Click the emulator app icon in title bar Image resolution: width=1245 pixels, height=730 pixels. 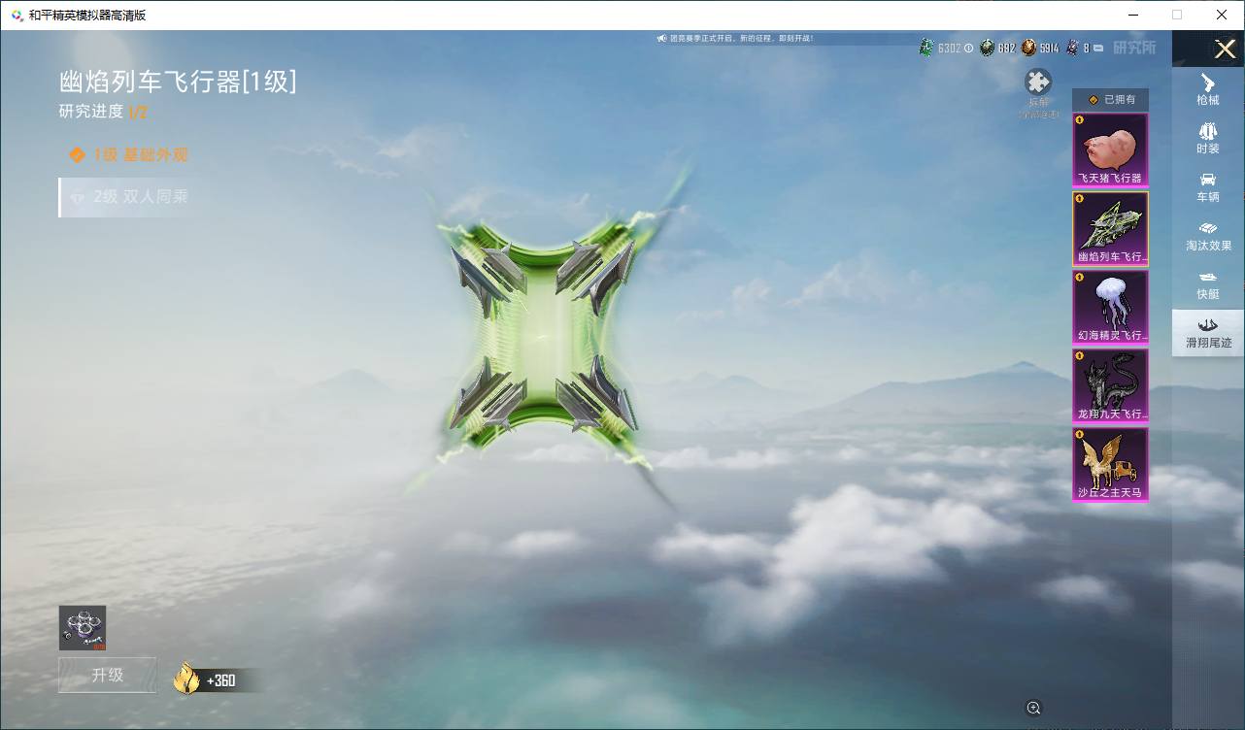(17, 15)
